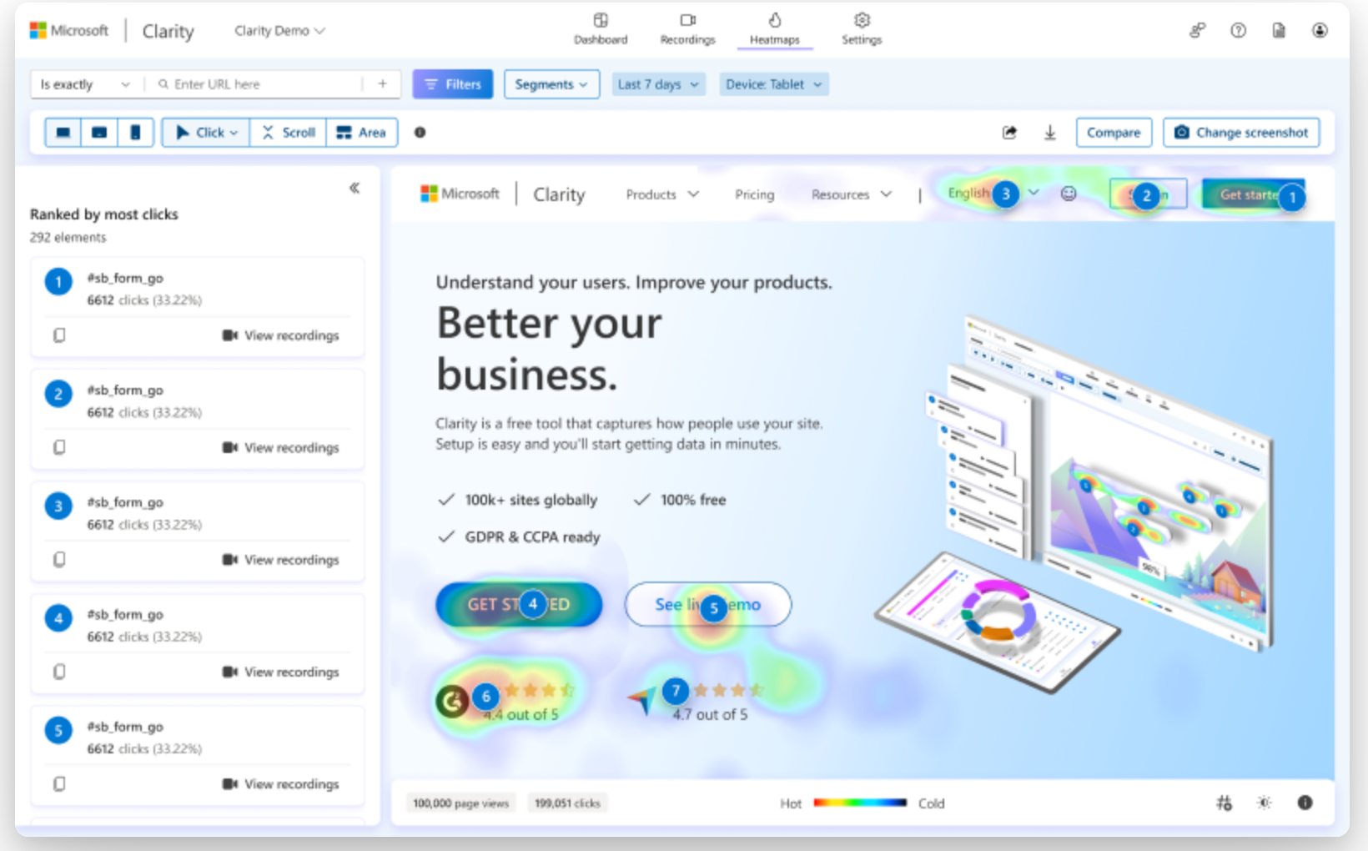The image size is (1368, 851).
Task: Select the desktop device view icon
Action: click(x=63, y=133)
